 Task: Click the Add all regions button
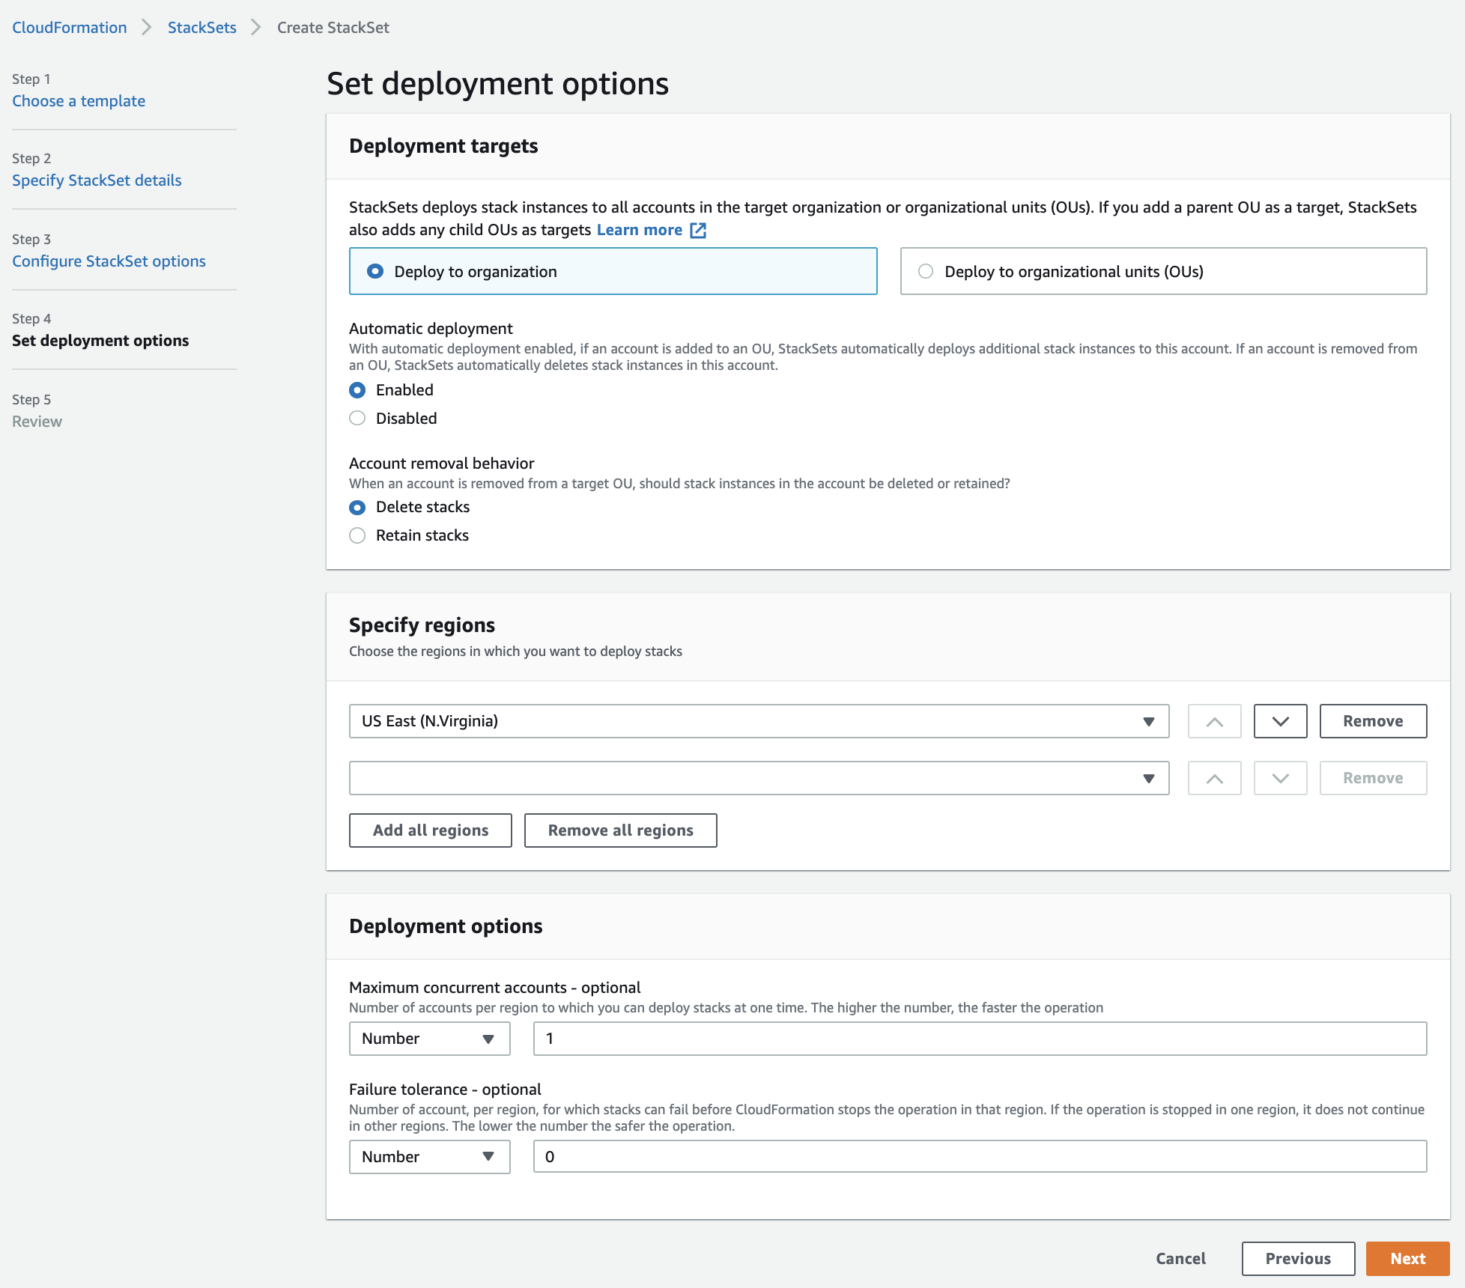[x=431, y=830]
